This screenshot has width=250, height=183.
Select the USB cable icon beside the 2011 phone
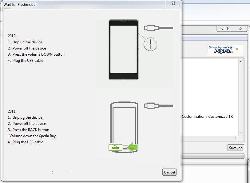coord(158,105)
